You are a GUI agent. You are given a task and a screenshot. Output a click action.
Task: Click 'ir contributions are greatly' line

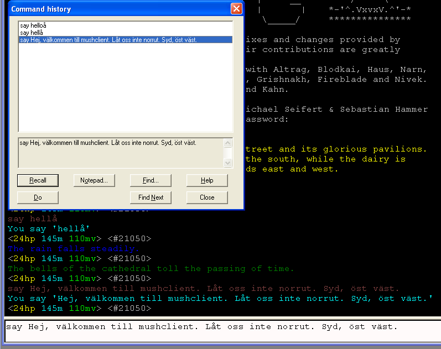coord(323,50)
